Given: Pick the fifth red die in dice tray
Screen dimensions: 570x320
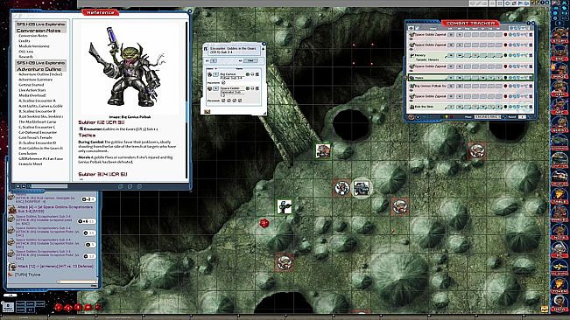Looking at the screenshot, I should coord(97,307).
